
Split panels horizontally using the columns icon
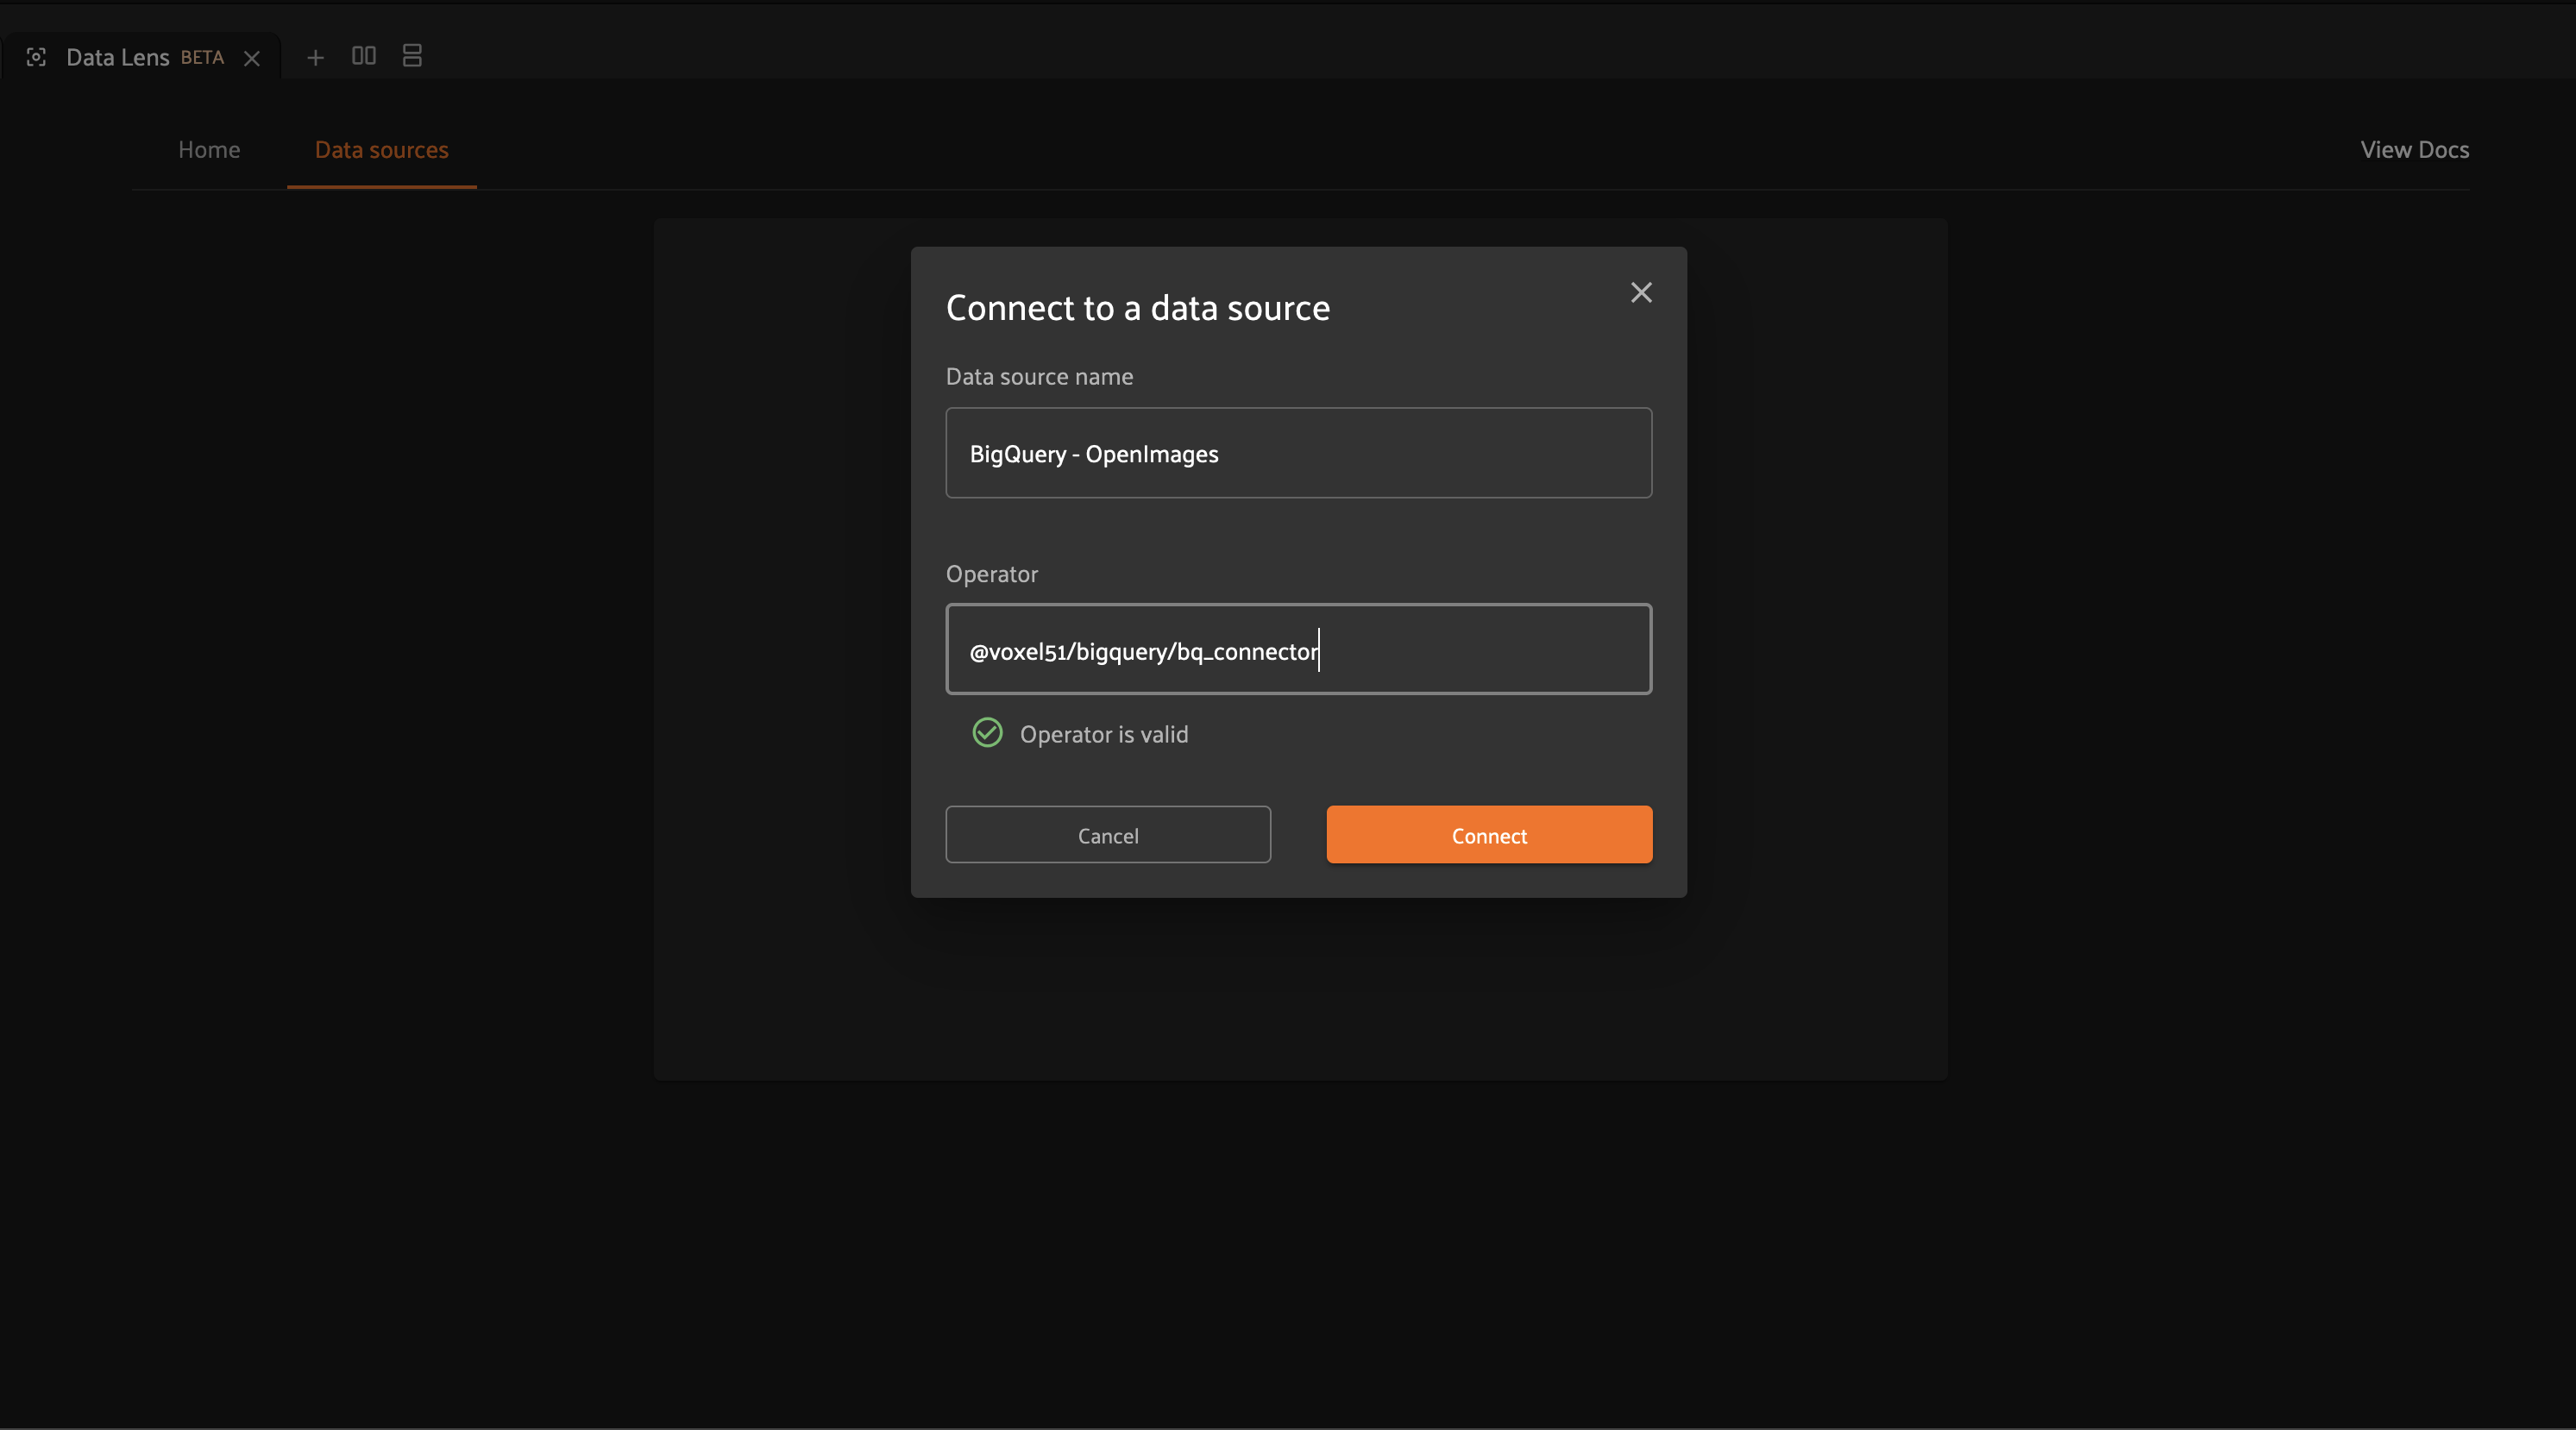[364, 56]
